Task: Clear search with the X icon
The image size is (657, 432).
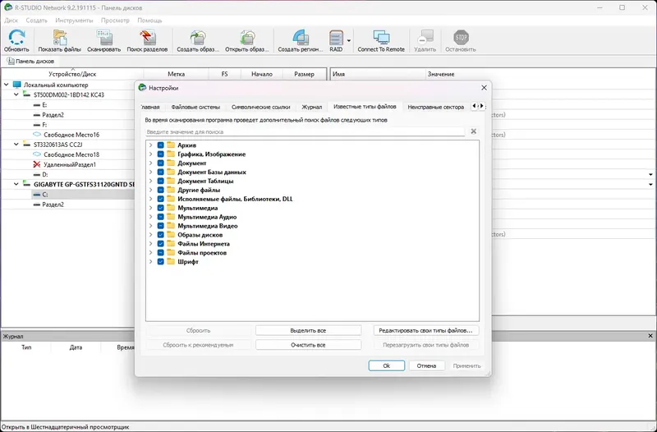Action: click(474, 131)
